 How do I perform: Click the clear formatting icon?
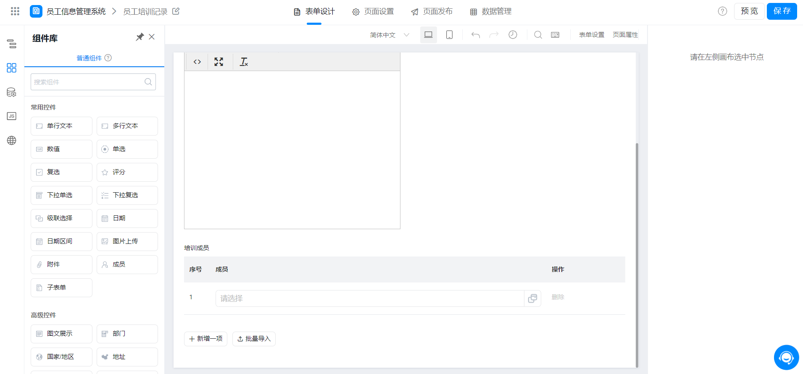[244, 62]
